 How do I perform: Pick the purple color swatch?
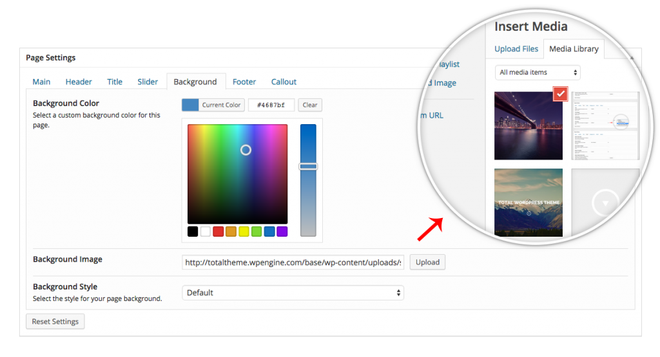(282, 232)
